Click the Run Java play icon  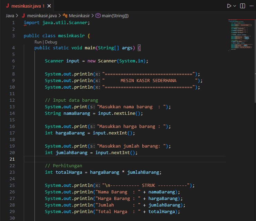click(229, 6)
